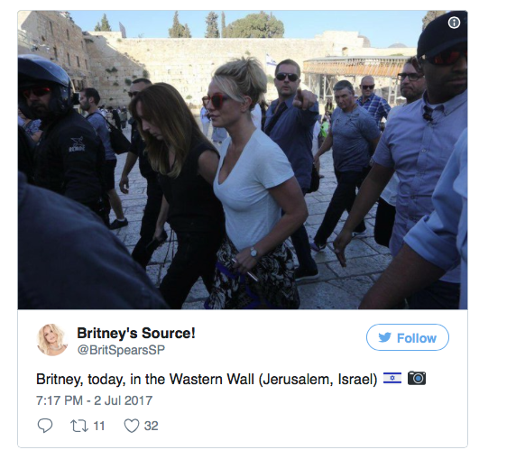Open the embedded Western Wall photo
516x450 pixels.
tap(243, 160)
